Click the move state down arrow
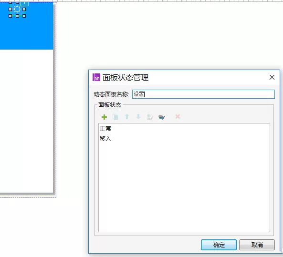This screenshot has height=257, width=283. point(138,117)
